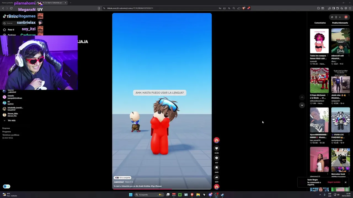353x198 pixels.
Task: Expand the Ver más accounts list
Action: point(9,120)
